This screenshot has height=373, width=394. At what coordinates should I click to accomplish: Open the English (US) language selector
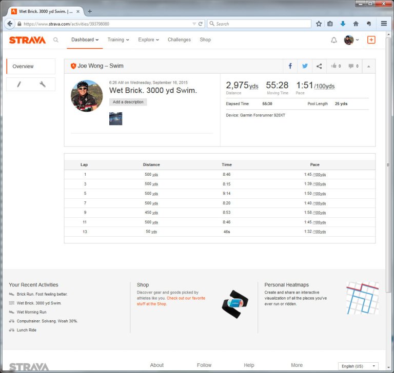[x=359, y=366]
